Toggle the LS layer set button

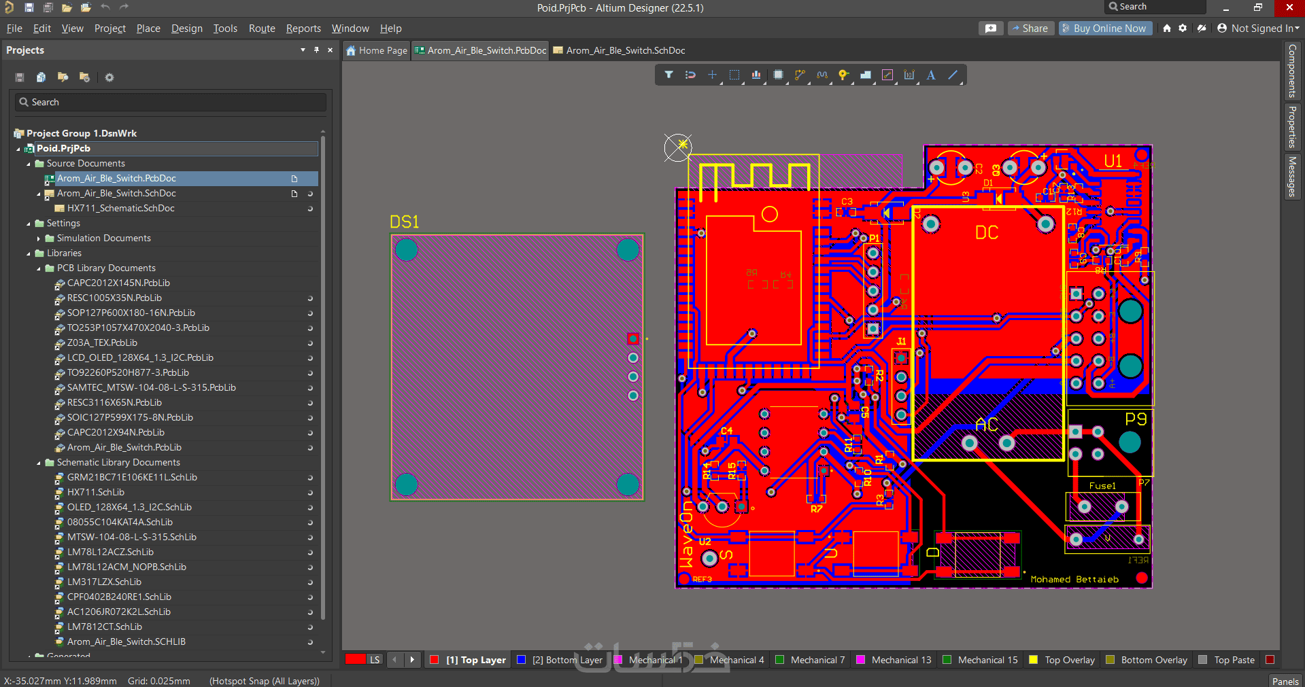click(375, 660)
